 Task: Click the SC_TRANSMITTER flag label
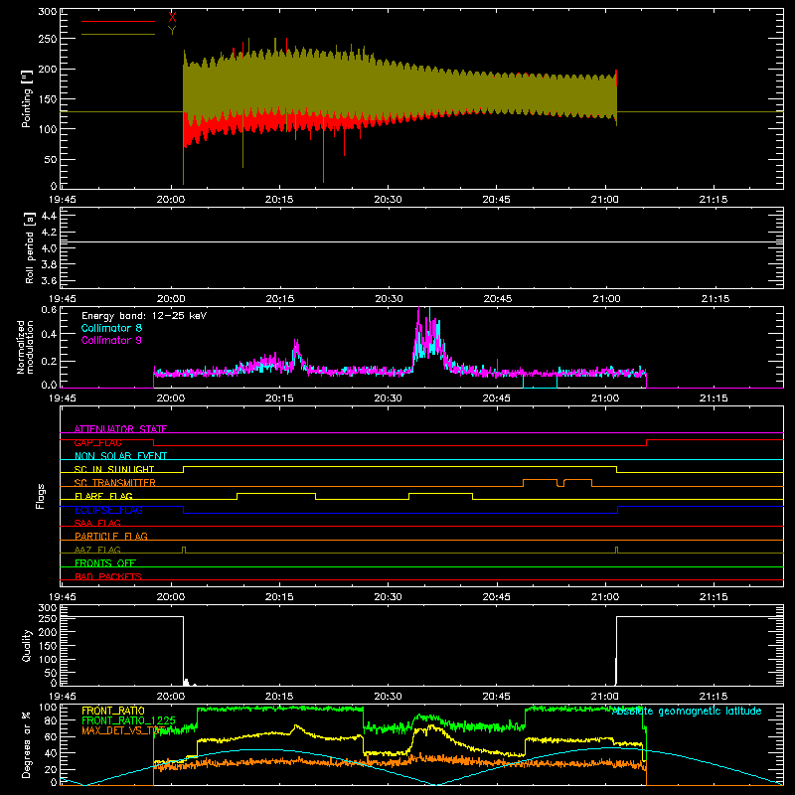(115, 483)
